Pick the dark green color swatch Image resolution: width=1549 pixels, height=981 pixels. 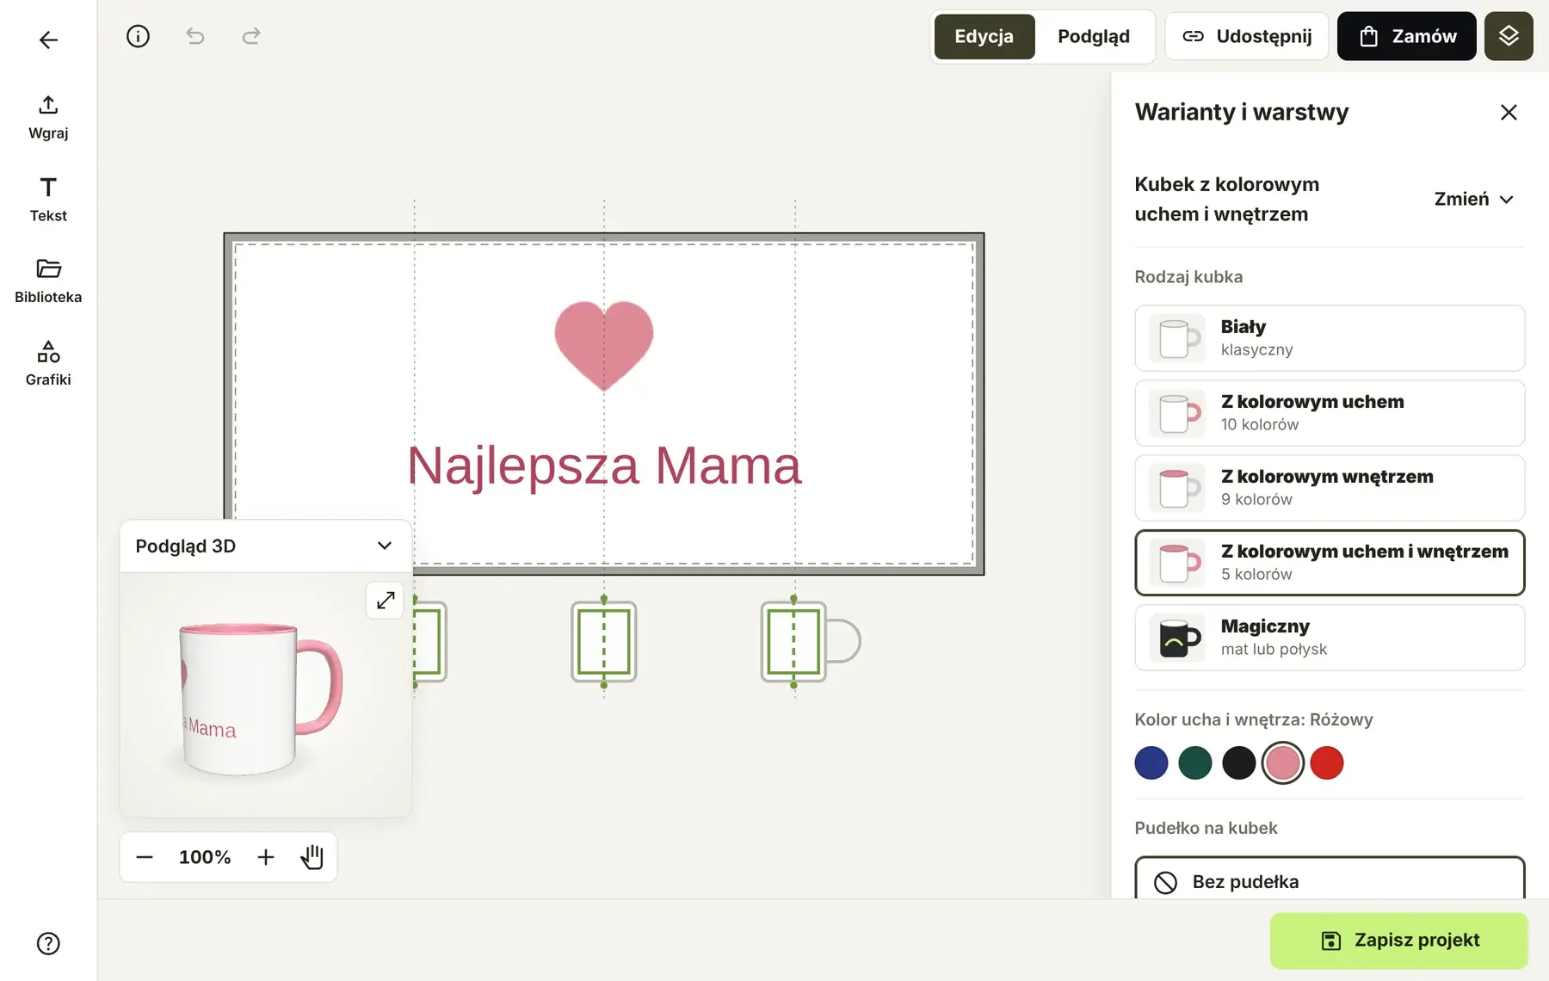(x=1195, y=762)
